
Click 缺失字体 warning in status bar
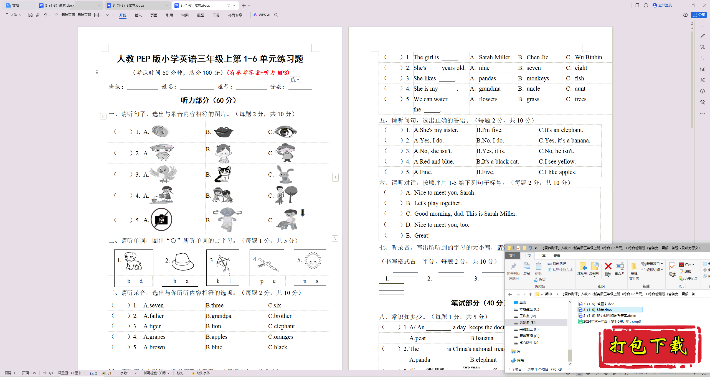click(201, 373)
